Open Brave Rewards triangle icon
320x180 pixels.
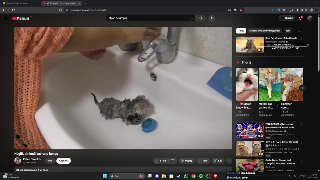pos(241,10)
